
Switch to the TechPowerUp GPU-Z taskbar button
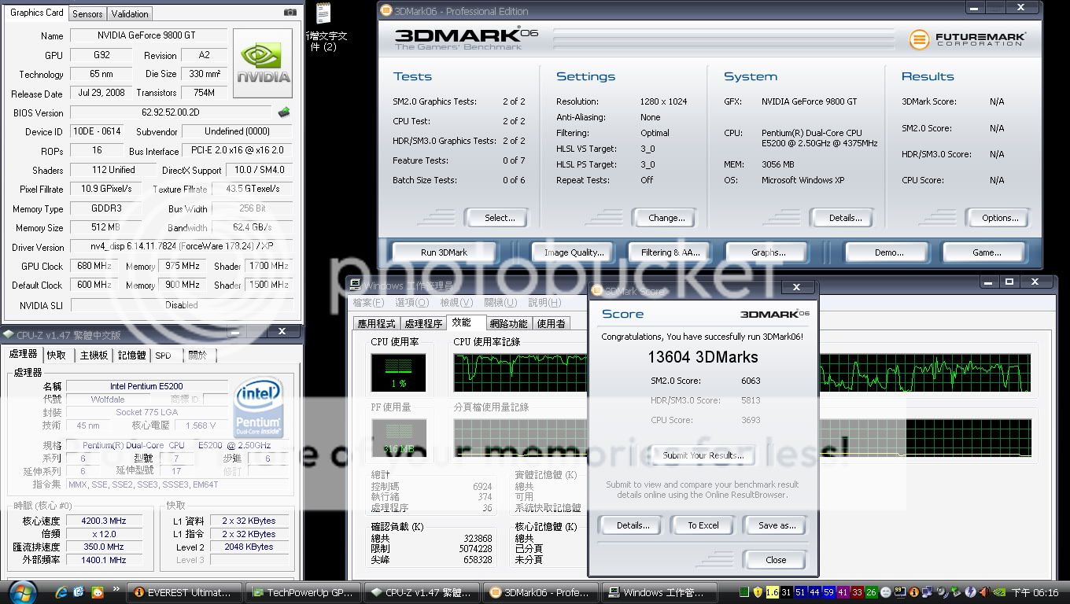[x=304, y=592]
